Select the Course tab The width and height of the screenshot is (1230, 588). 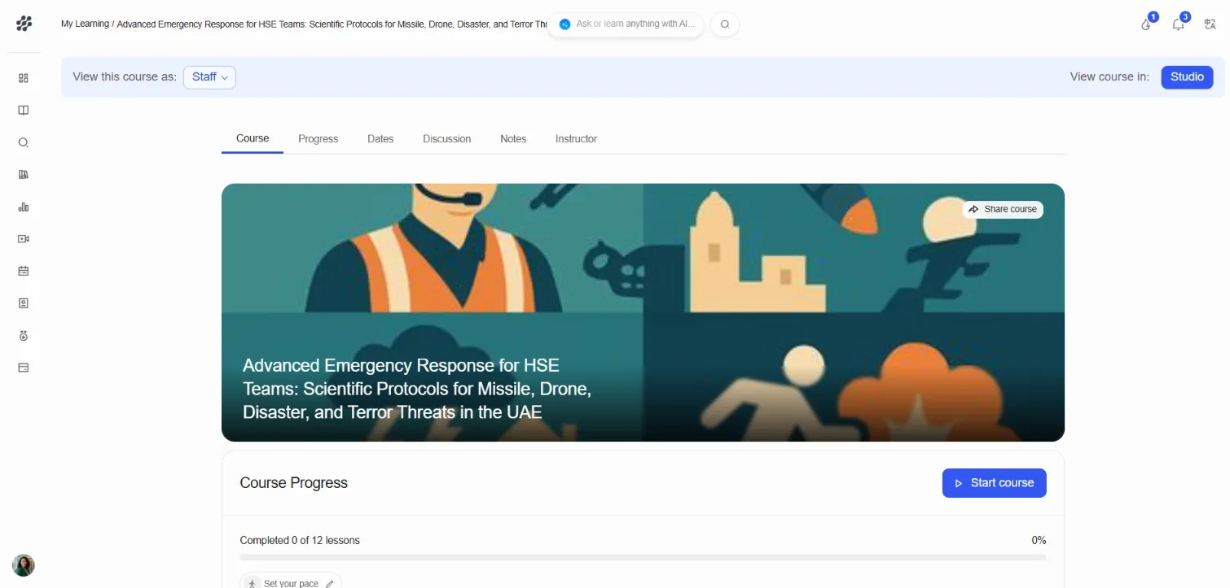253,138
